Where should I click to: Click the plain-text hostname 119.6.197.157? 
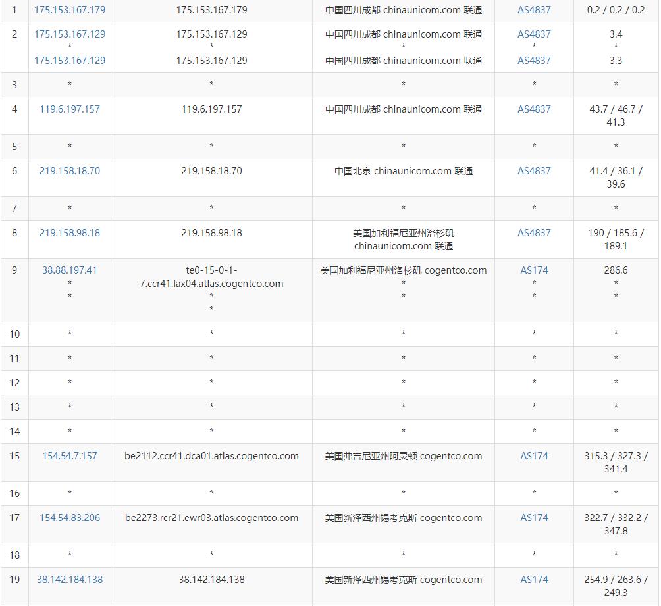coord(211,109)
